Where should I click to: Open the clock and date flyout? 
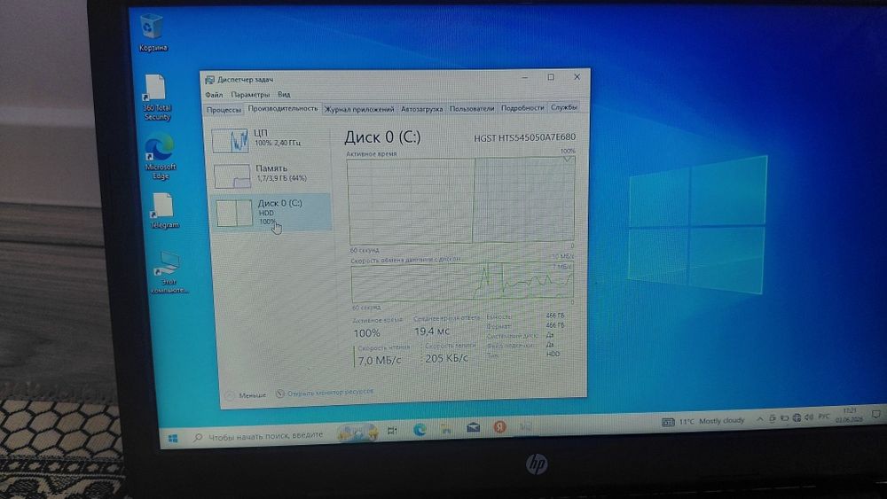click(x=849, y=414)
